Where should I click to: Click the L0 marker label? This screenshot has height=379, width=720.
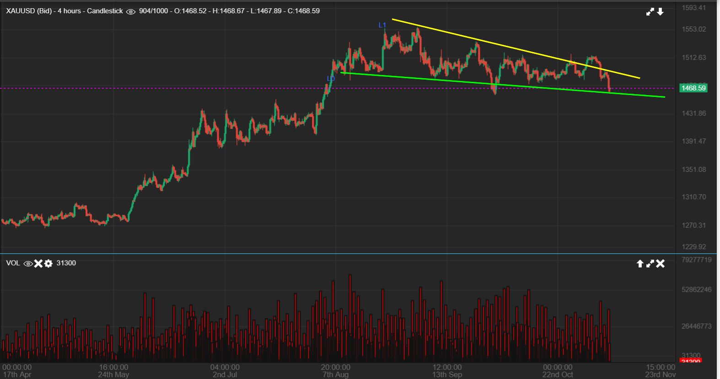(331, 79)
